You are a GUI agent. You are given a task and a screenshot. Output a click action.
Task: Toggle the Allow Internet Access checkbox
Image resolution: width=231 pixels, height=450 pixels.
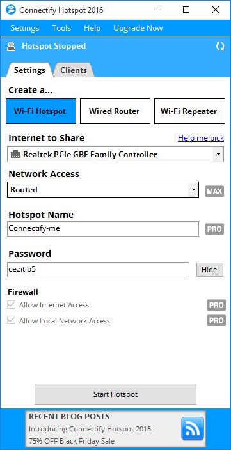12,305
